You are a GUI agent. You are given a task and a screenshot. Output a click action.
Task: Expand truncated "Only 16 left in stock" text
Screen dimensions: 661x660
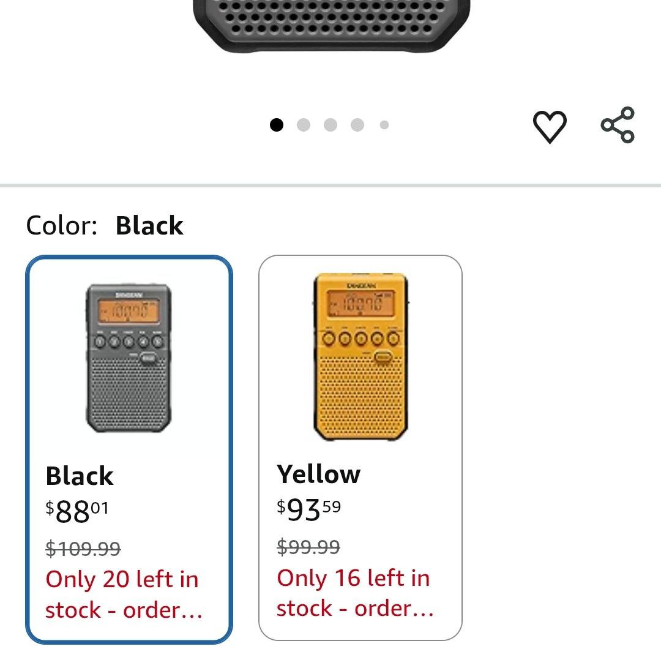[x=354, y=593]
